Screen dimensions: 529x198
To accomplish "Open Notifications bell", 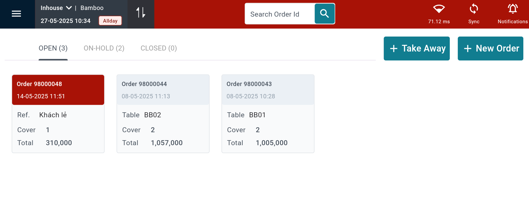I will (512, 9).
